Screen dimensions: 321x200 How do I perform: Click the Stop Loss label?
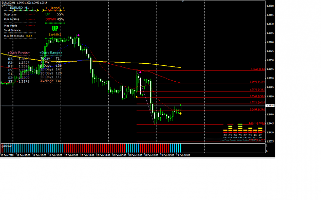10,14
